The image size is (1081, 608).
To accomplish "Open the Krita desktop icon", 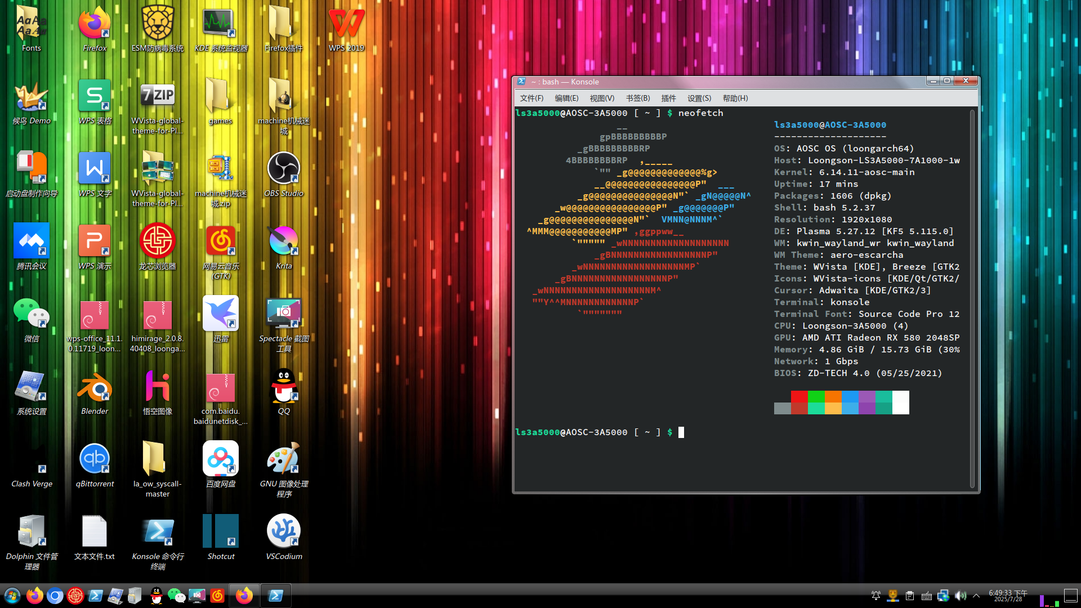I will [x=284, y=247].
